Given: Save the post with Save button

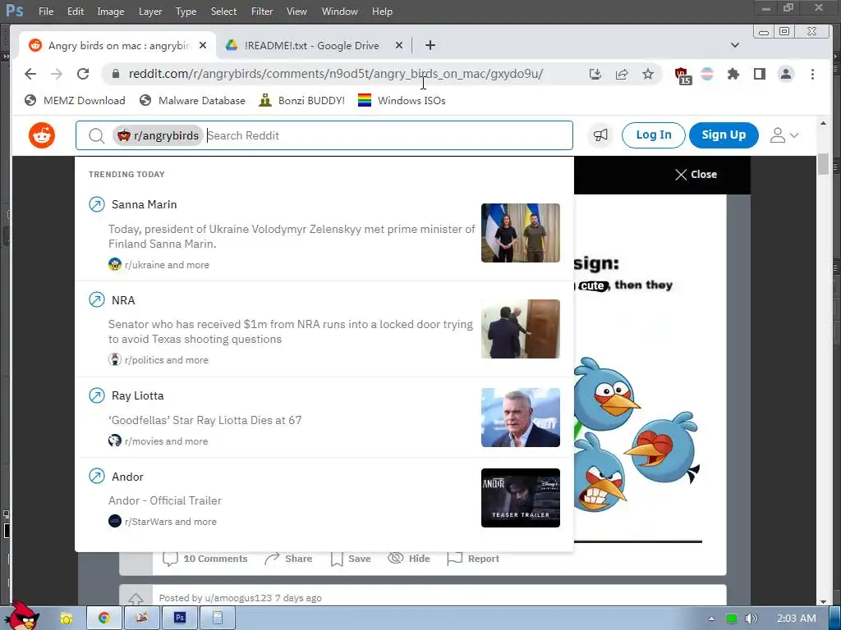Looking at the screenshot, I should point(351,559).
